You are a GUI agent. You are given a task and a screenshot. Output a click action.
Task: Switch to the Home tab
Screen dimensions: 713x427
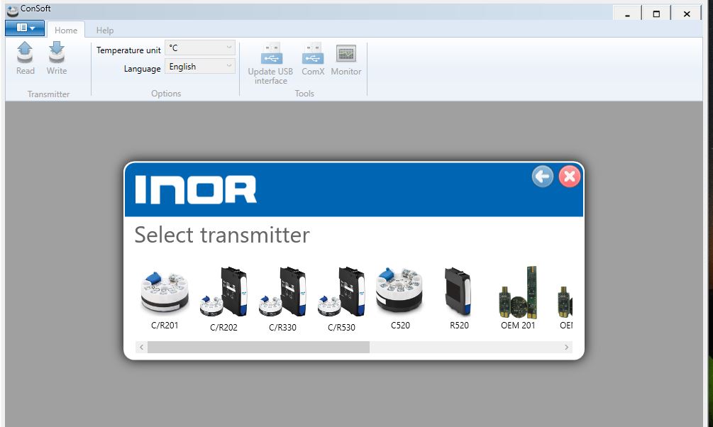(66, 30)
